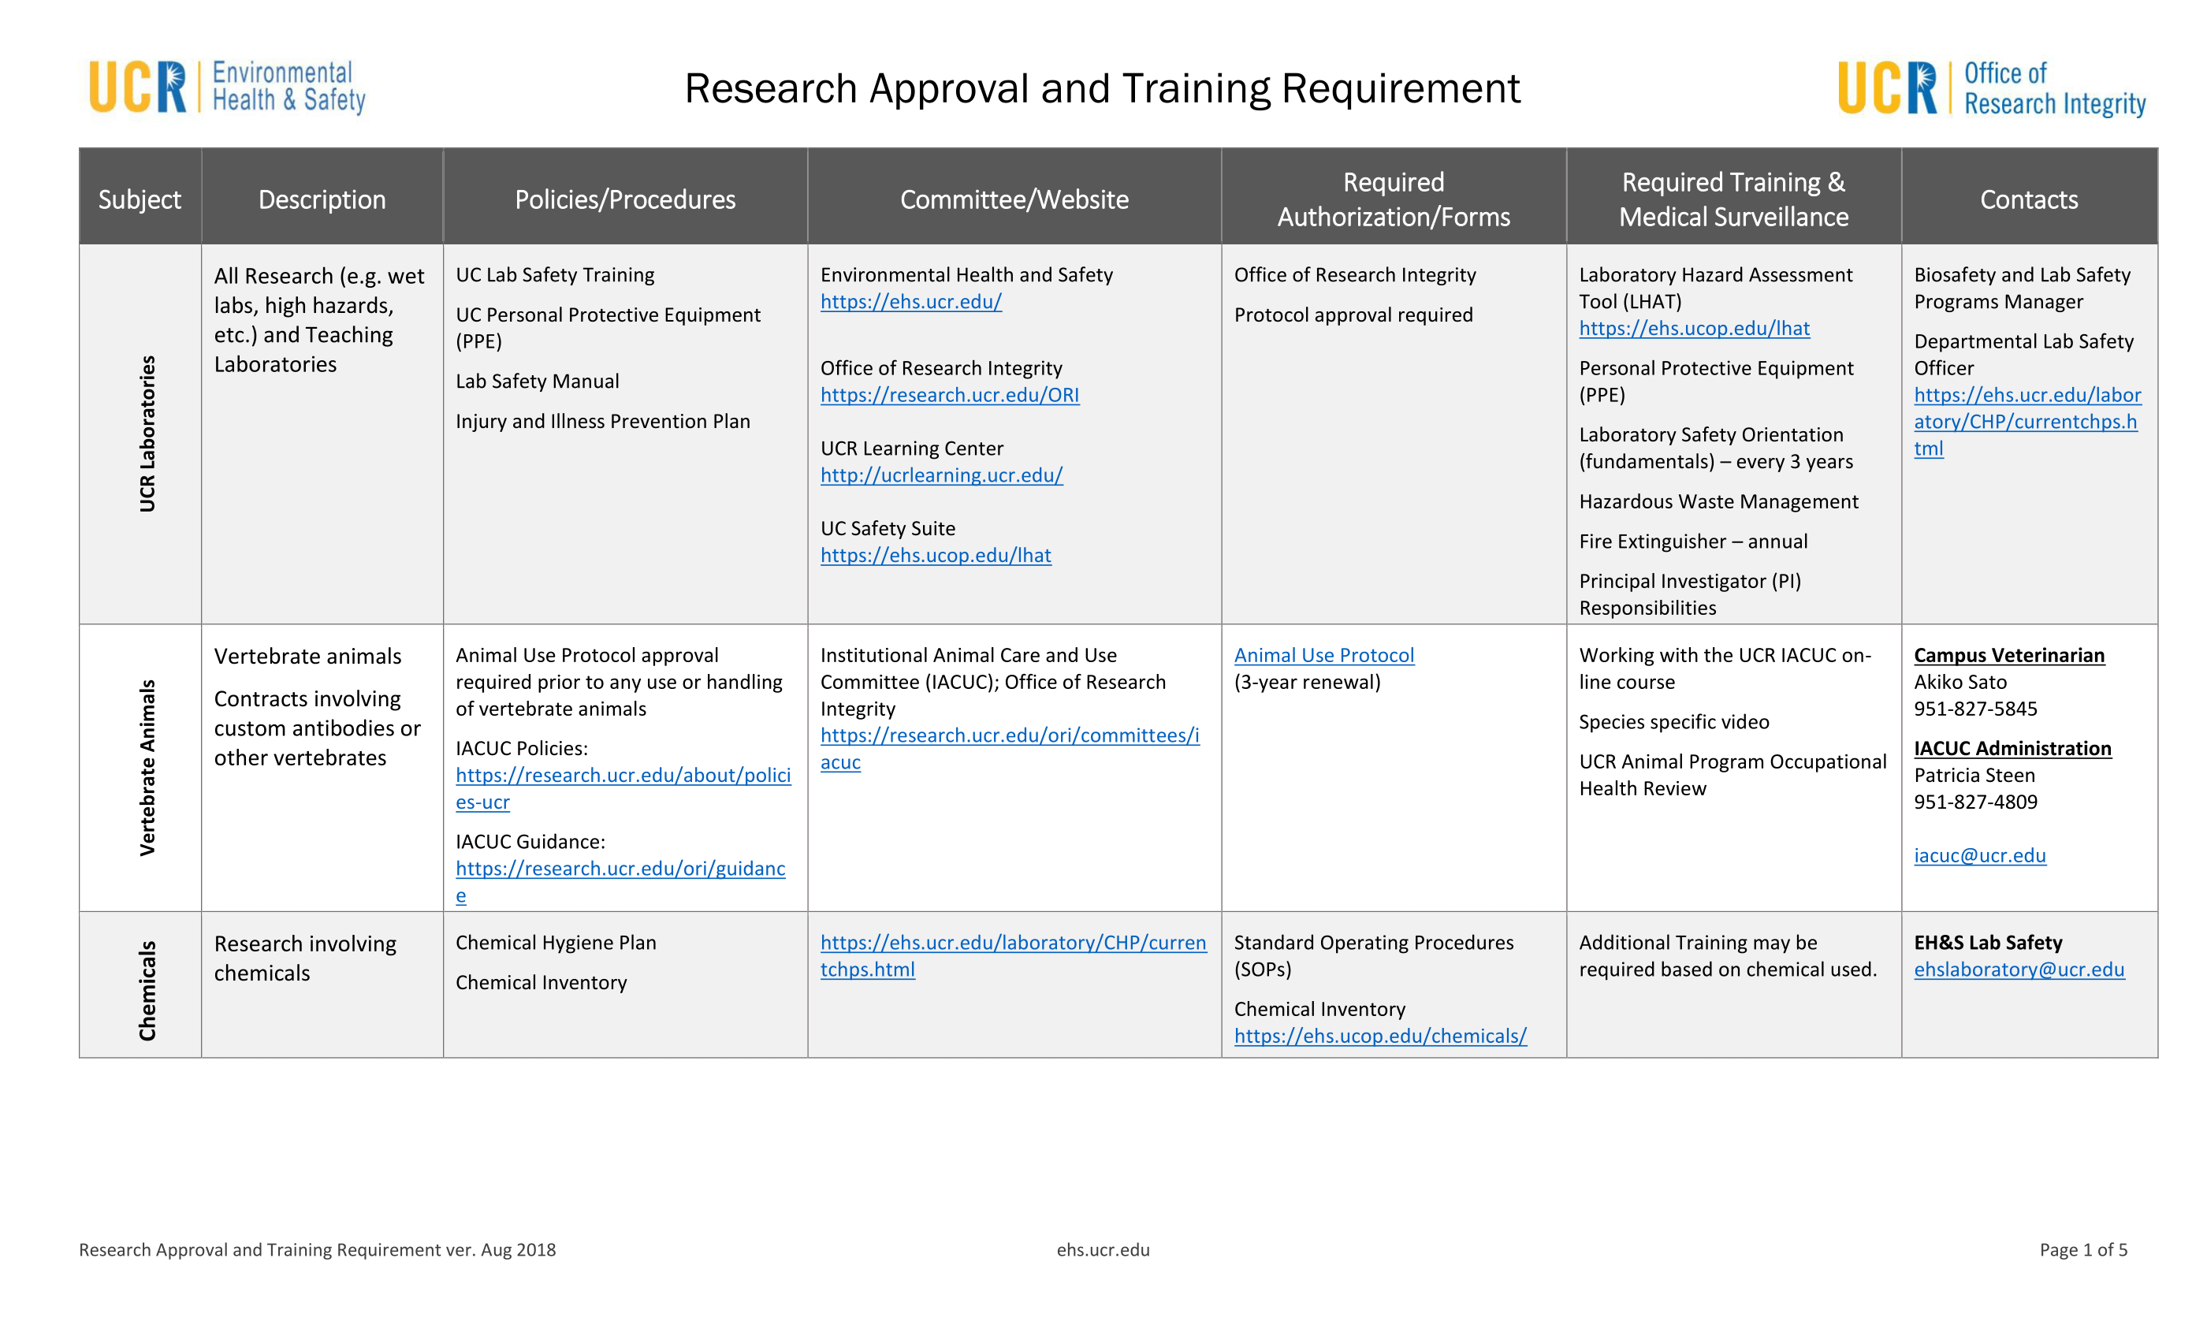Email ehslaboratory@ucr.edu contact link
Image resolution: width=2207 pixels, height=1340 pixels.
(2019, 970)
